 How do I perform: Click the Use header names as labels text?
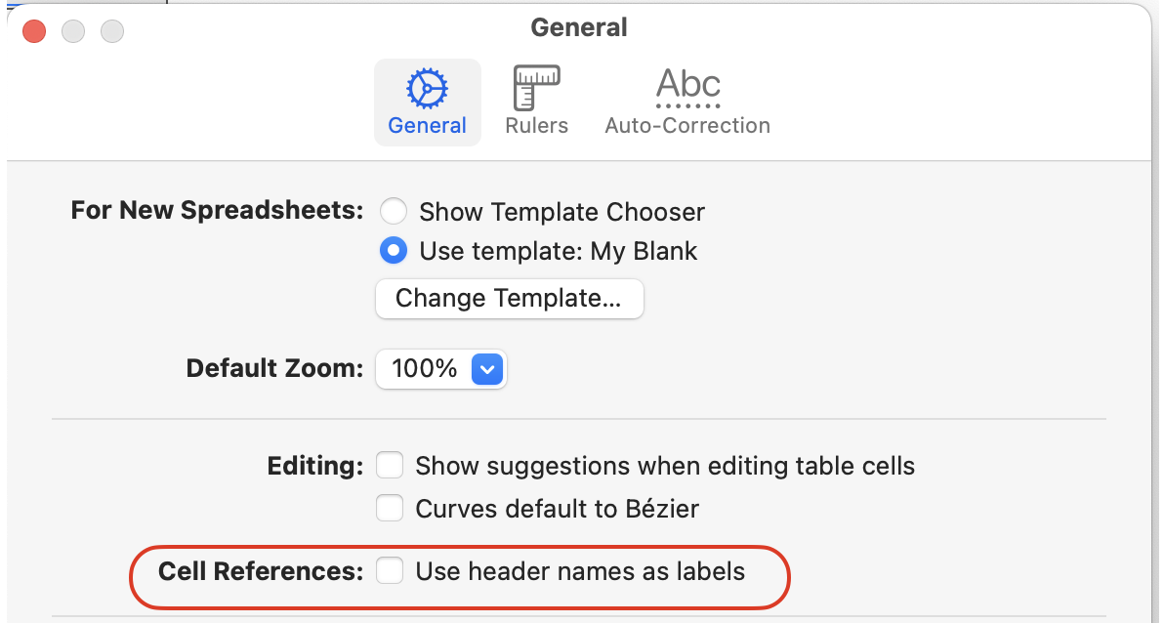point(580,571)
